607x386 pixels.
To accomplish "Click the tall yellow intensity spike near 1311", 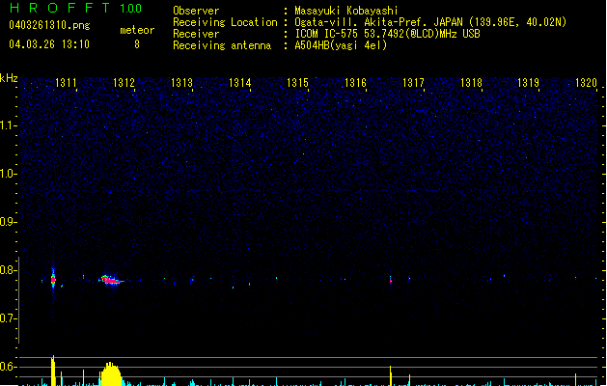I will [53, 371].
